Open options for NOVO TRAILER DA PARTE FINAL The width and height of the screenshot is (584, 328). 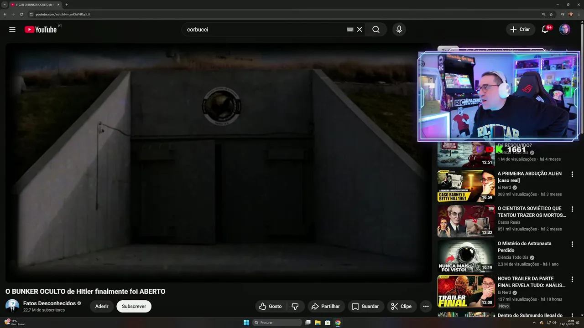(x=572, y=279)
